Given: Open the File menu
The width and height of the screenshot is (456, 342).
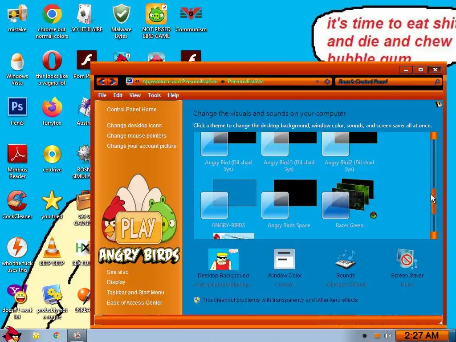Looking at the screenshot, I should point(102,95).
